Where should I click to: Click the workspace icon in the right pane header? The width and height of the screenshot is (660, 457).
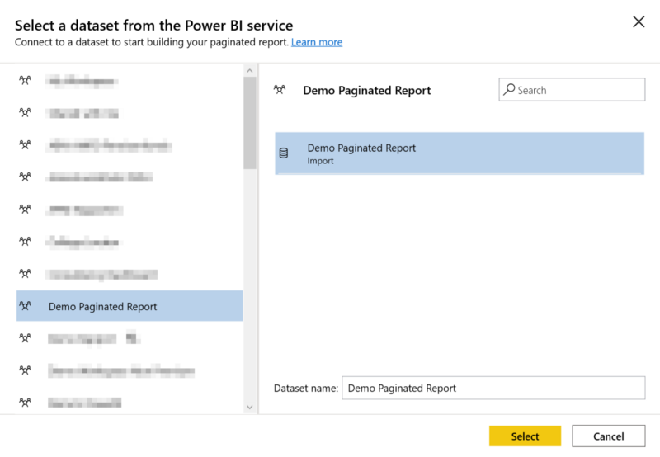tap(280, 90)
